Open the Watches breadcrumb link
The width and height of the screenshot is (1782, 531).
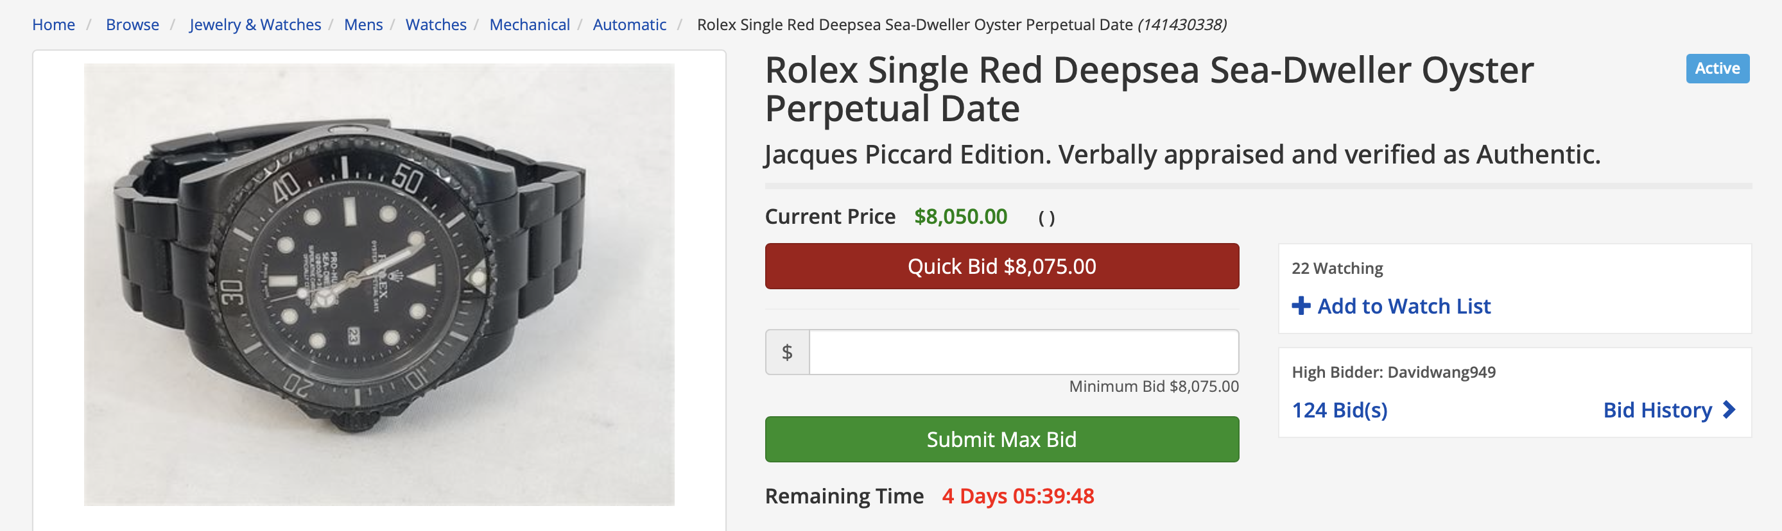point(436,25)
